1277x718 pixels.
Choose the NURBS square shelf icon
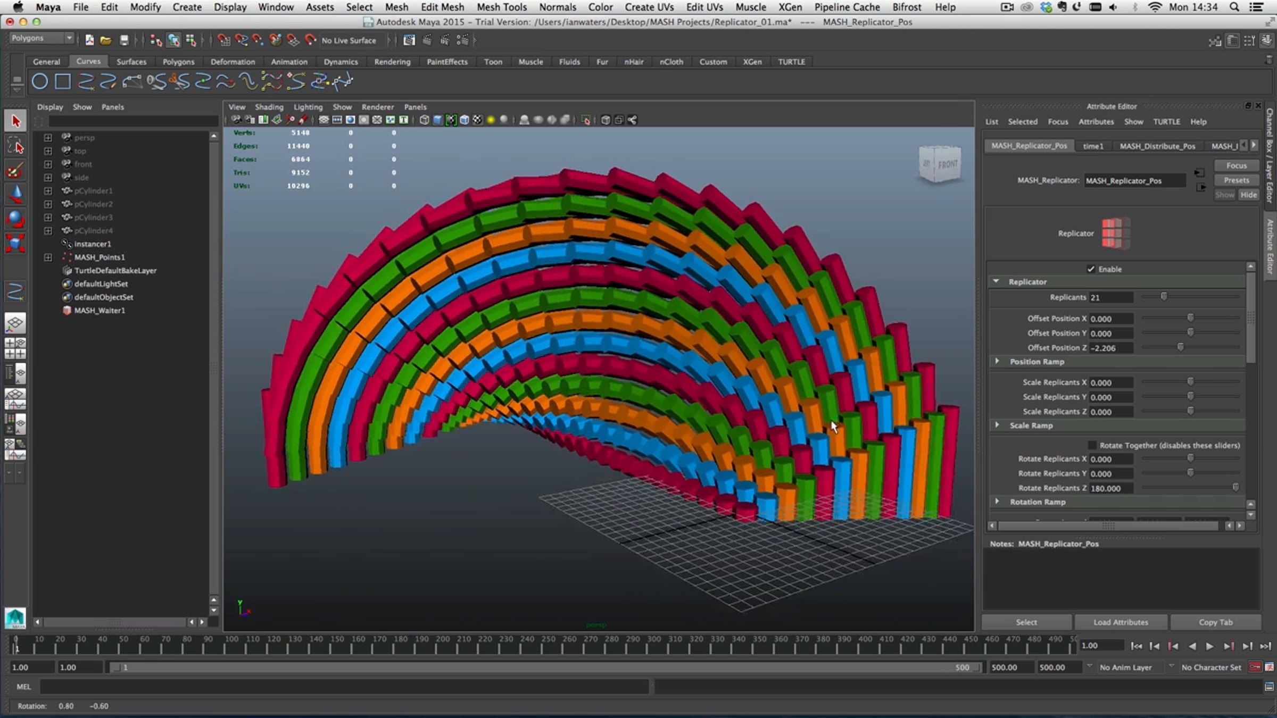coord(63,81)
